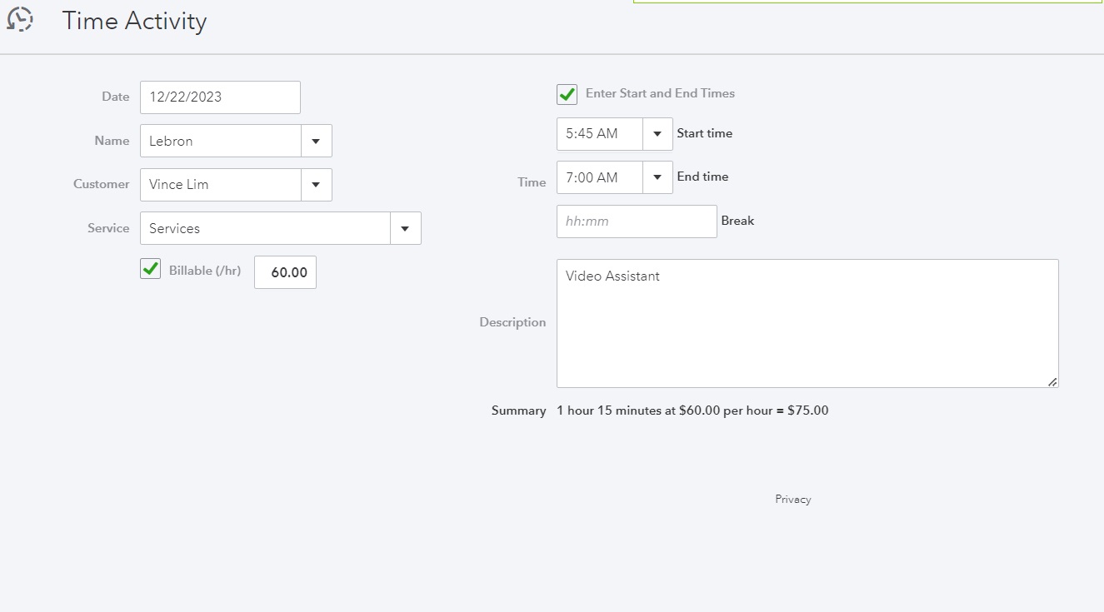The width and height of the screenshot is (1104, 612).
Task: Focus the Name field containing Lebron
Action: coord(221,141)
